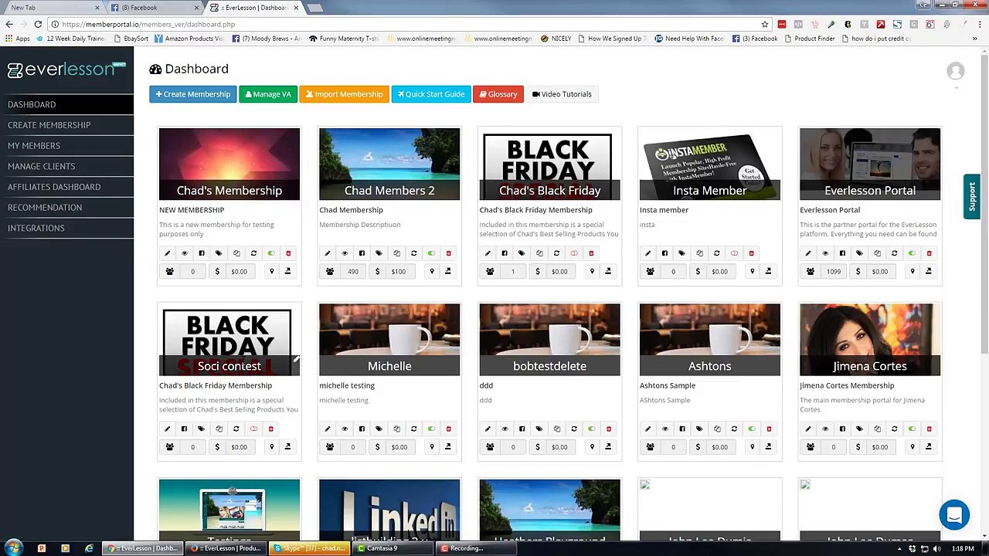Screen dimensions: 989x556
Task: Click the dollar icon on Chad's Black Friday card
Action: (538, 271)
